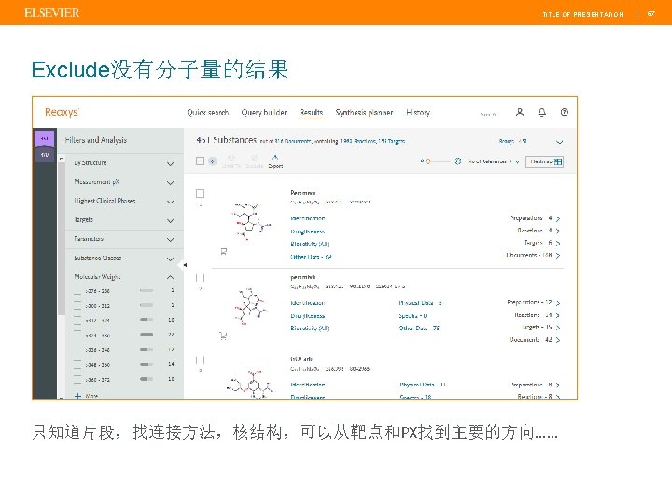The height and width of the screenshot is (504, 672).
Task: Open Other Data link of first substance
Action: point(311,257)
